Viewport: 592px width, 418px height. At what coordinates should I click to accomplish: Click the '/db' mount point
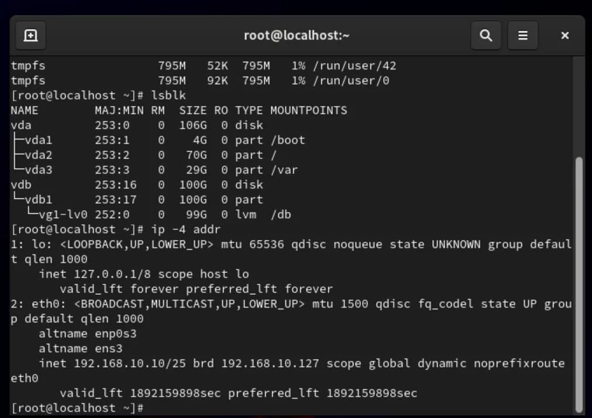click(x=281, y=214)
